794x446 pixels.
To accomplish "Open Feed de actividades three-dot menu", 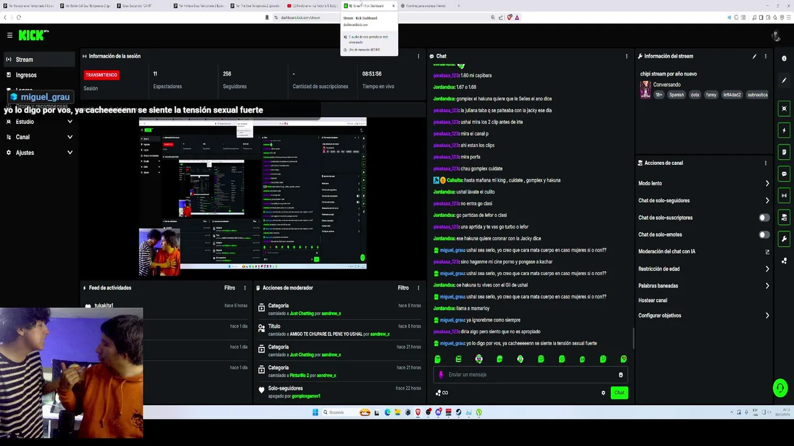I will point(244,288).
